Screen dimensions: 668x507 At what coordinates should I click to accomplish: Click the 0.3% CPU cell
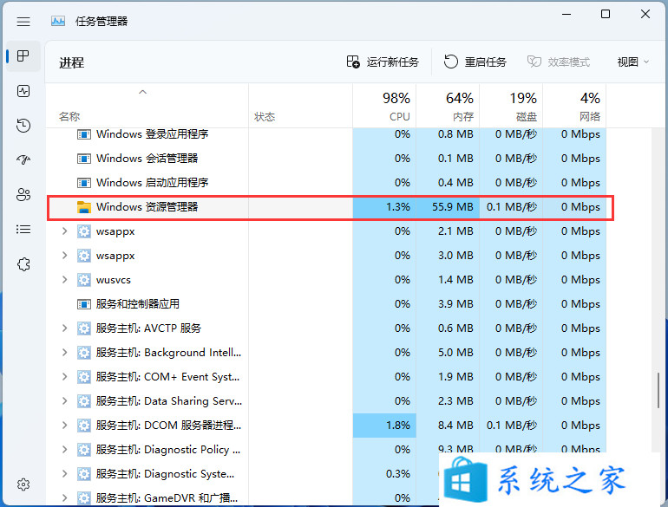tap(384, 474)
